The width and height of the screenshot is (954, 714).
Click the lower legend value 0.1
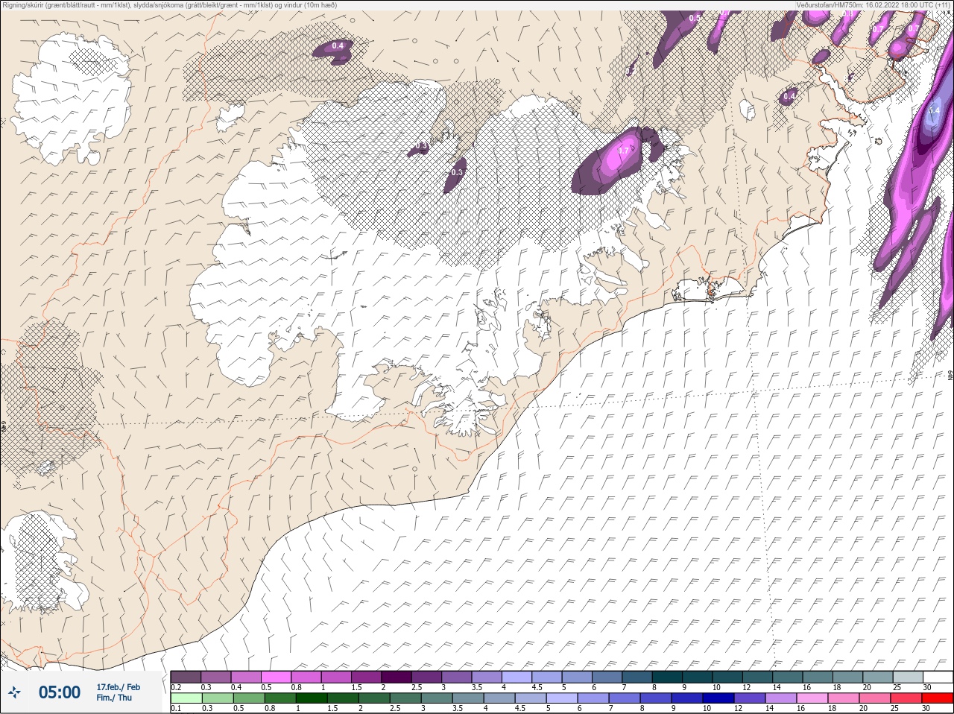(176, 708)
